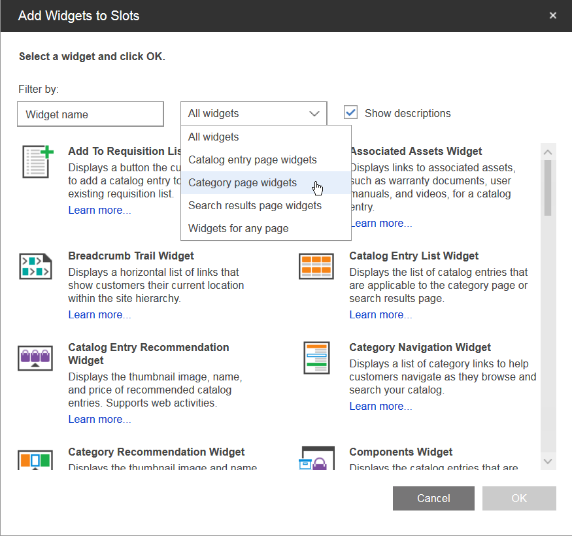The image size is (572, 536).
Task: Select the Category Navigation Widget icon
Action: [316, 358]
